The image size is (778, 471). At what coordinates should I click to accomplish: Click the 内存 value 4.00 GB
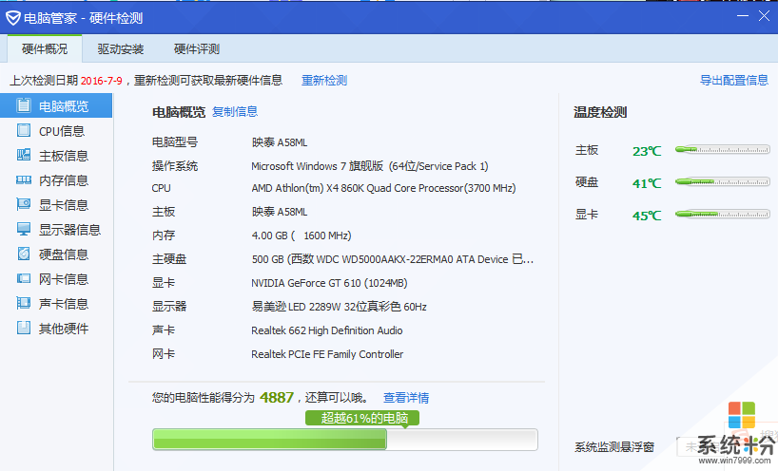click(x=301, y=235)
